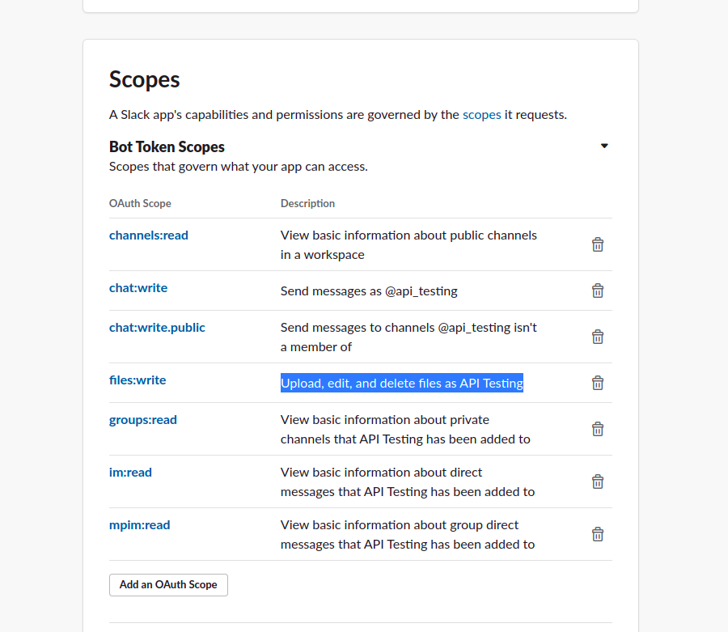Image resolution: width=728 pixels, height=632 pixels.
Task: Open the groups:read scope link
Action: click(143, 420)
